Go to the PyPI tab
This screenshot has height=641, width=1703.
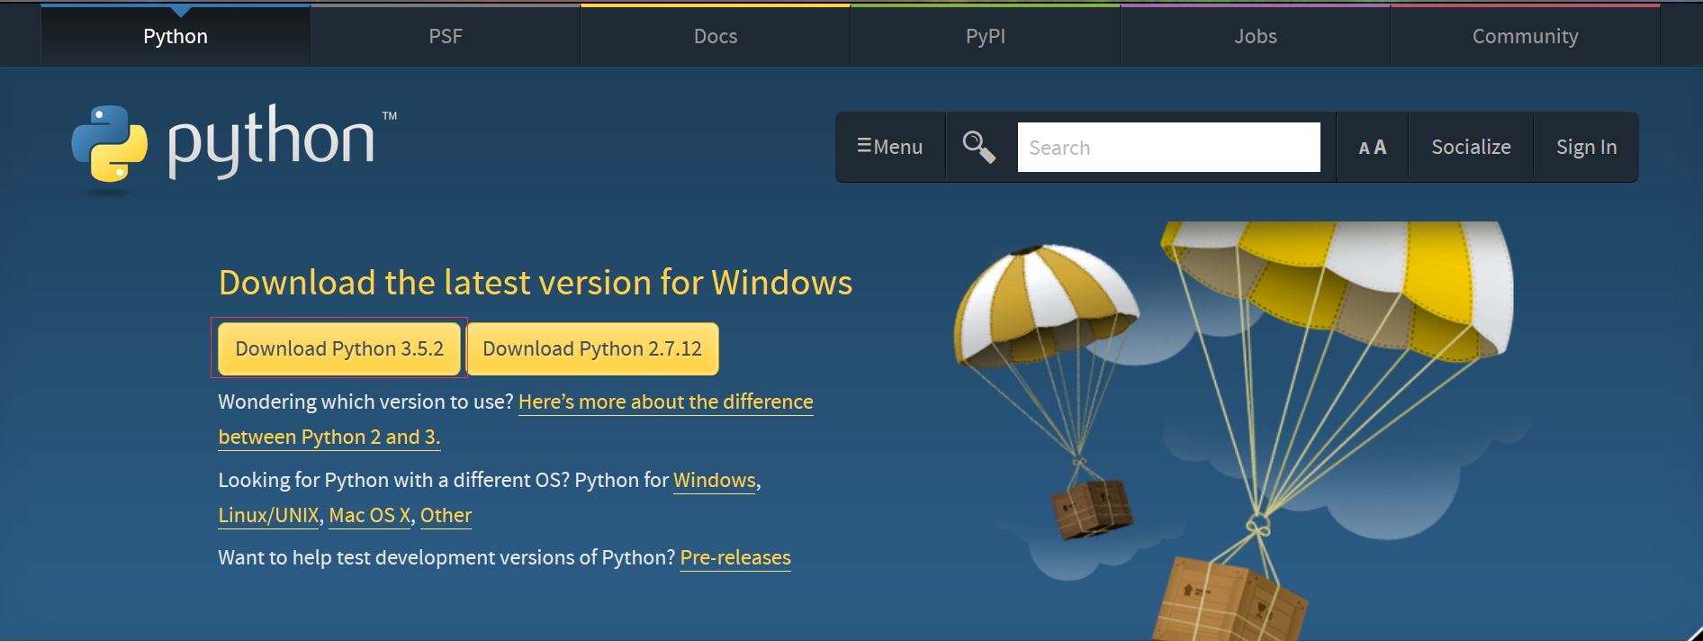986,36
